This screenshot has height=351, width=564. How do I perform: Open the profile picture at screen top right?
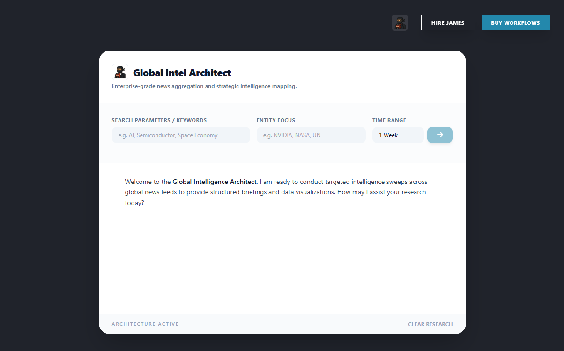pos(400,22)
